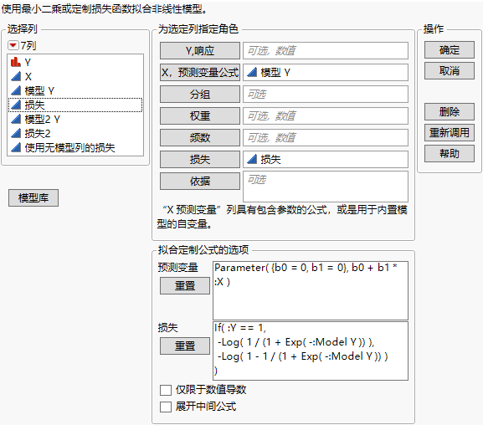
Task: Click 确定 to run the analysis
Action: [x=450, y=50]
